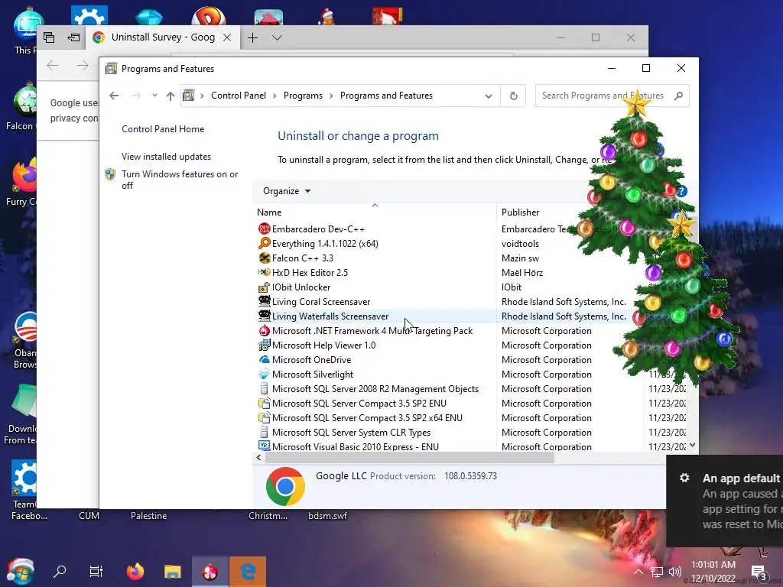Open the Organize dropdown menu
The height and width of the screenshot is (587, 783).
[x=287, y=191]
